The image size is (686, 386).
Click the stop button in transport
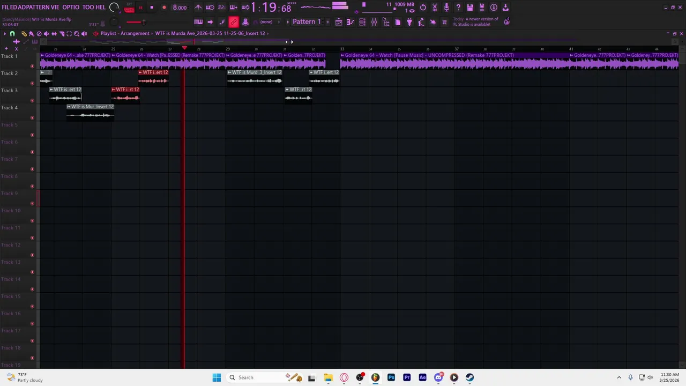click(x=152, y=8)
